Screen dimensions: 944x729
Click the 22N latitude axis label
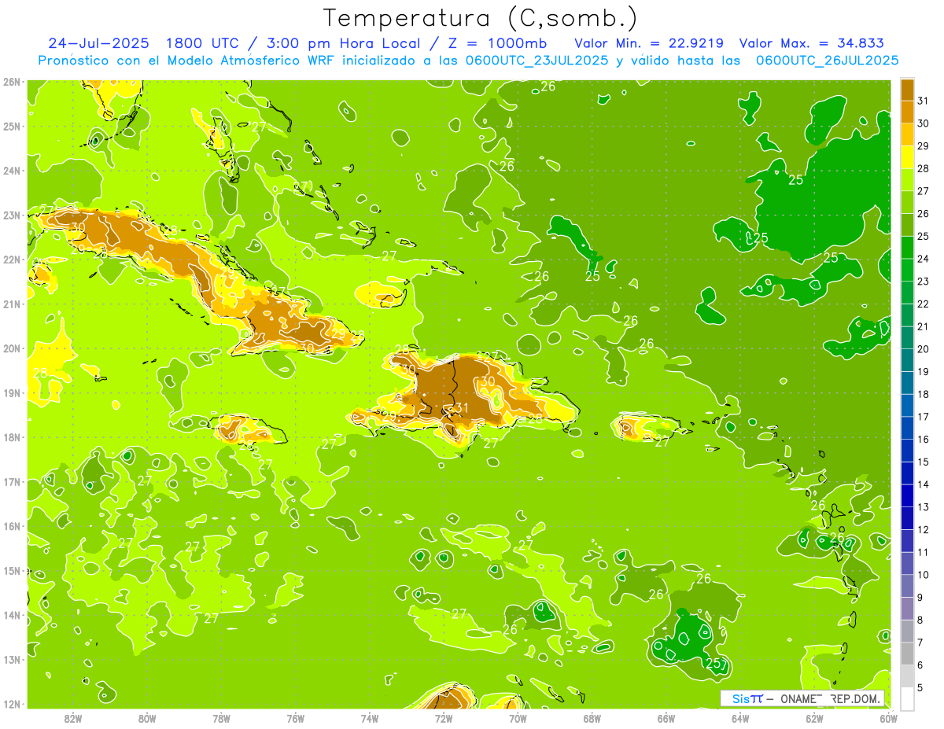coord(13,260)
